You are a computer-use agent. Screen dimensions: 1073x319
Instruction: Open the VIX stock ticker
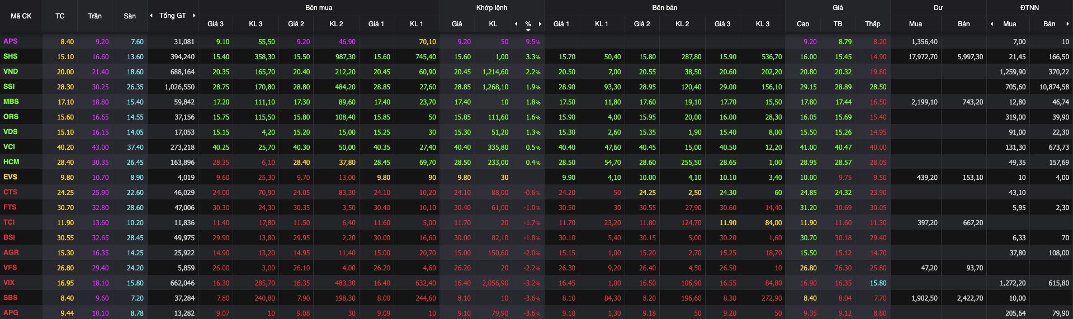(9, 283)
